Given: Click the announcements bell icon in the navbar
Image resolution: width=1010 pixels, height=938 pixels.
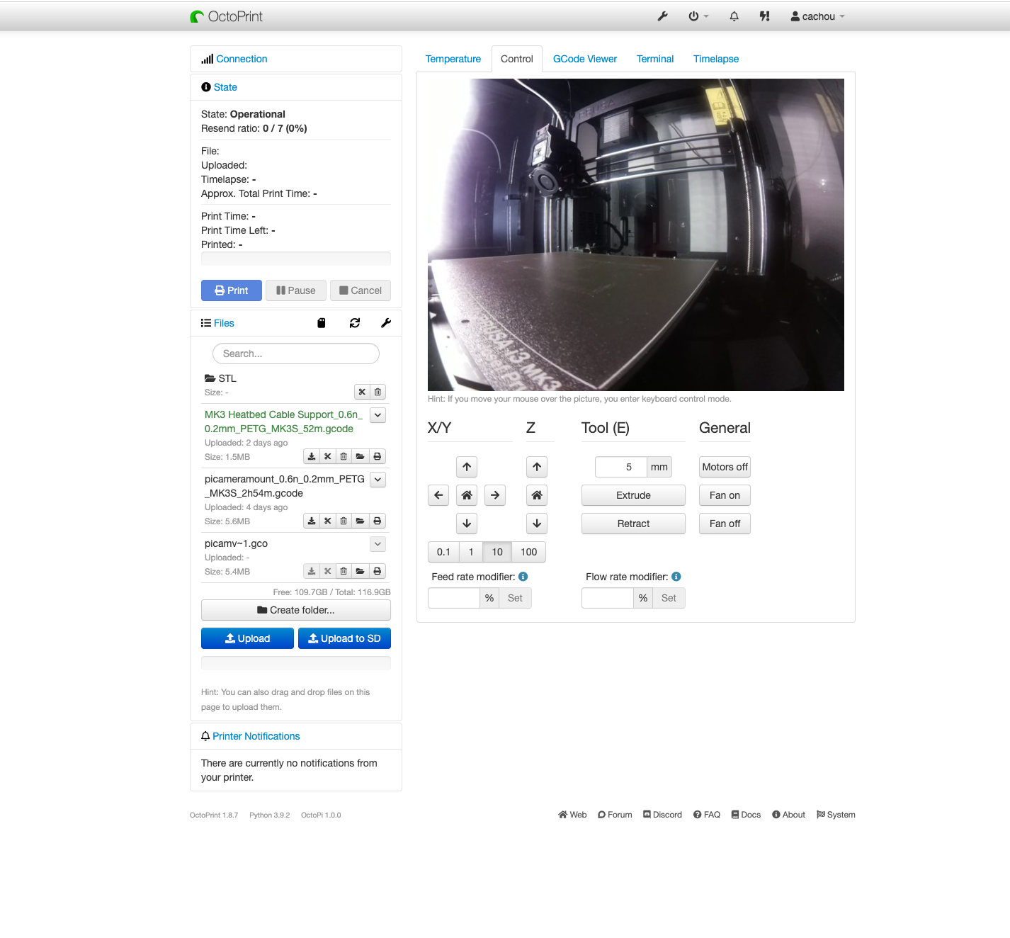Looking at the screenshot, I should 734,16.
